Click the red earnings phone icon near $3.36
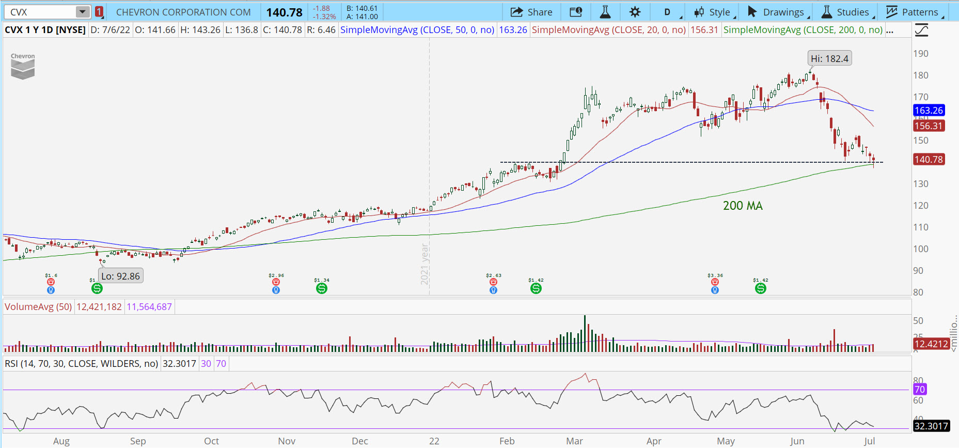 pyautogui.click(x=715, y=282)
